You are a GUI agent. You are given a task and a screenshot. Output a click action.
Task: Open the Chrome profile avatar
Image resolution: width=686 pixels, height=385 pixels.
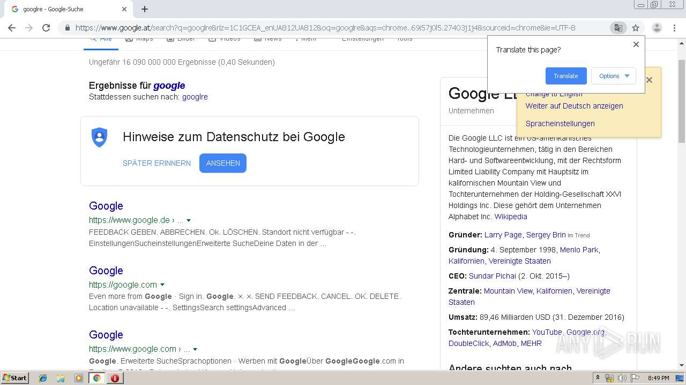click(x=657, y=28)
